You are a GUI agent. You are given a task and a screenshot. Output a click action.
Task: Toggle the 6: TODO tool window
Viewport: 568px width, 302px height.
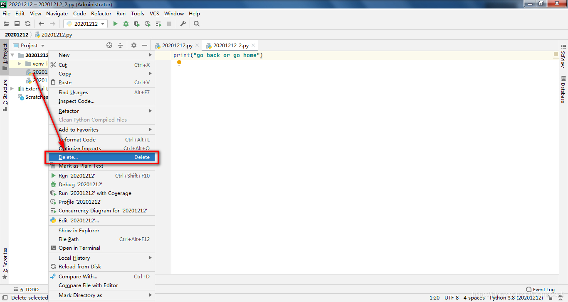26,290
